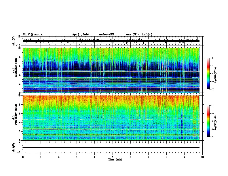Click the "-3" label on ch.2 color bar
Screen dimensions: 228x176
pos(212,106)
